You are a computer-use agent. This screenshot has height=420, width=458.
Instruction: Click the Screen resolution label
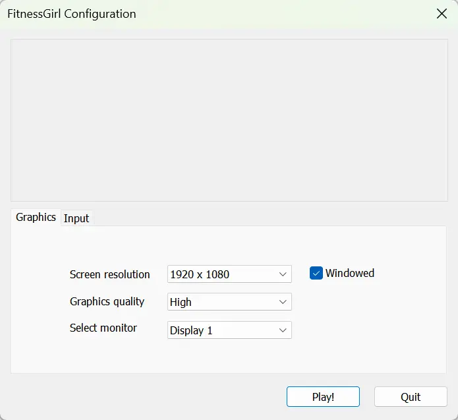coord(109,274)
